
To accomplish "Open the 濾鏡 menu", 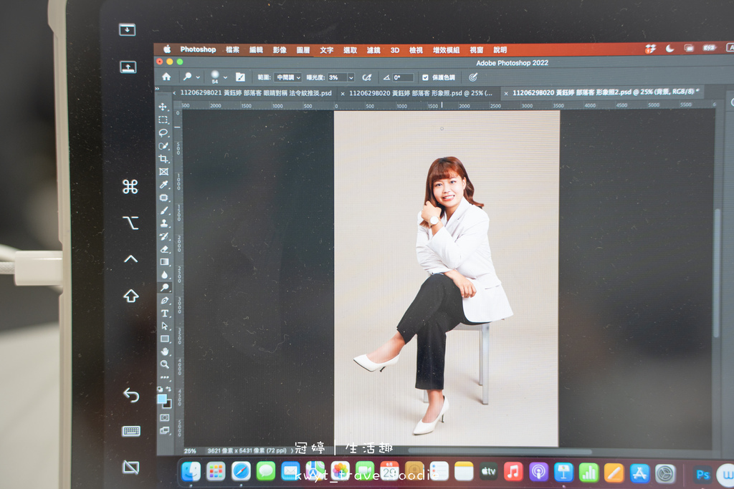I will coord(373,50).
